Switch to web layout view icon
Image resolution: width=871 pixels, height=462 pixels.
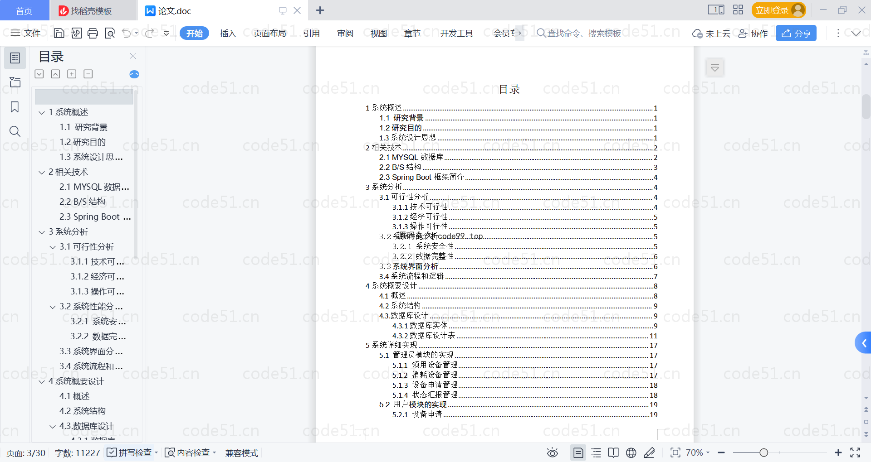tap(631, 452)
